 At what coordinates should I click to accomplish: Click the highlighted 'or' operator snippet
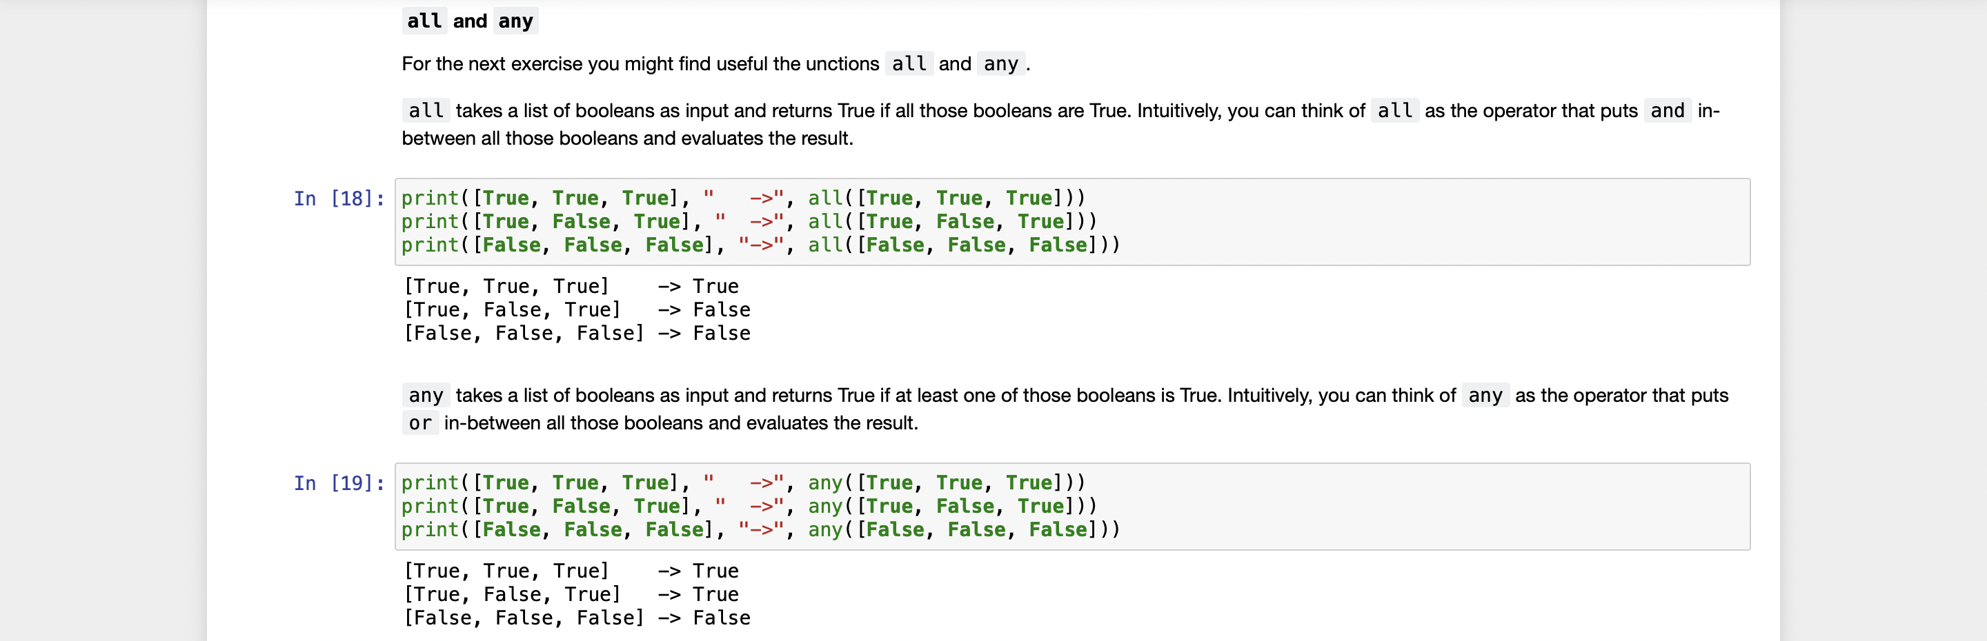coord(419,423)
